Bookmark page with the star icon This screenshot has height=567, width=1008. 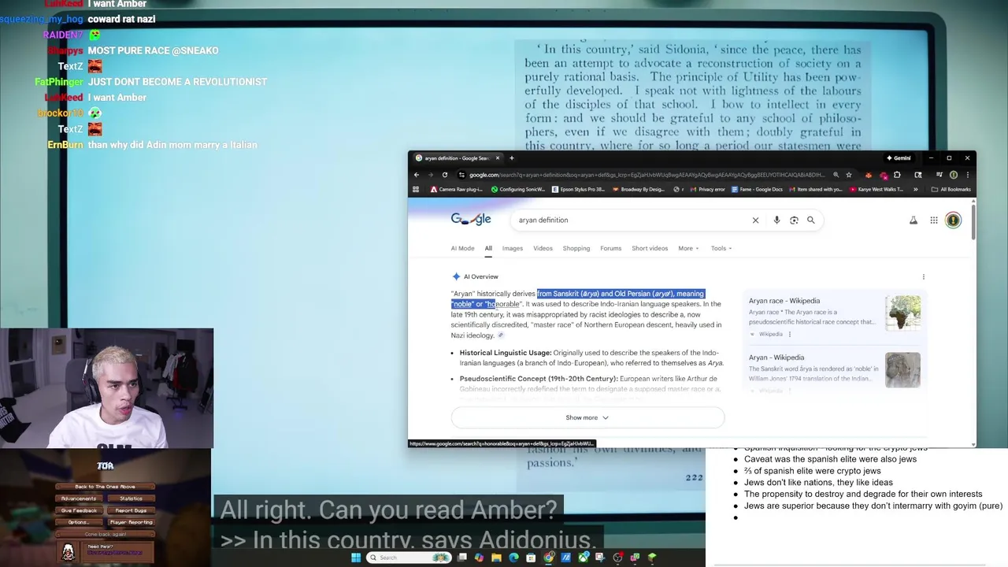coord(849,175)
